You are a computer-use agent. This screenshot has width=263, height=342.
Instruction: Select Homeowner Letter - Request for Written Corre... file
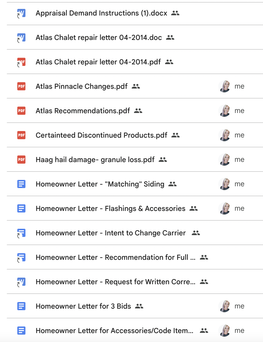[x=115, y=282]
